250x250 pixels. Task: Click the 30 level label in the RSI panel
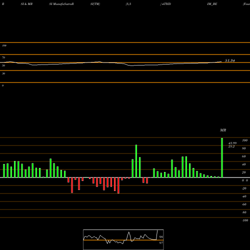click(x=3, y=73)
